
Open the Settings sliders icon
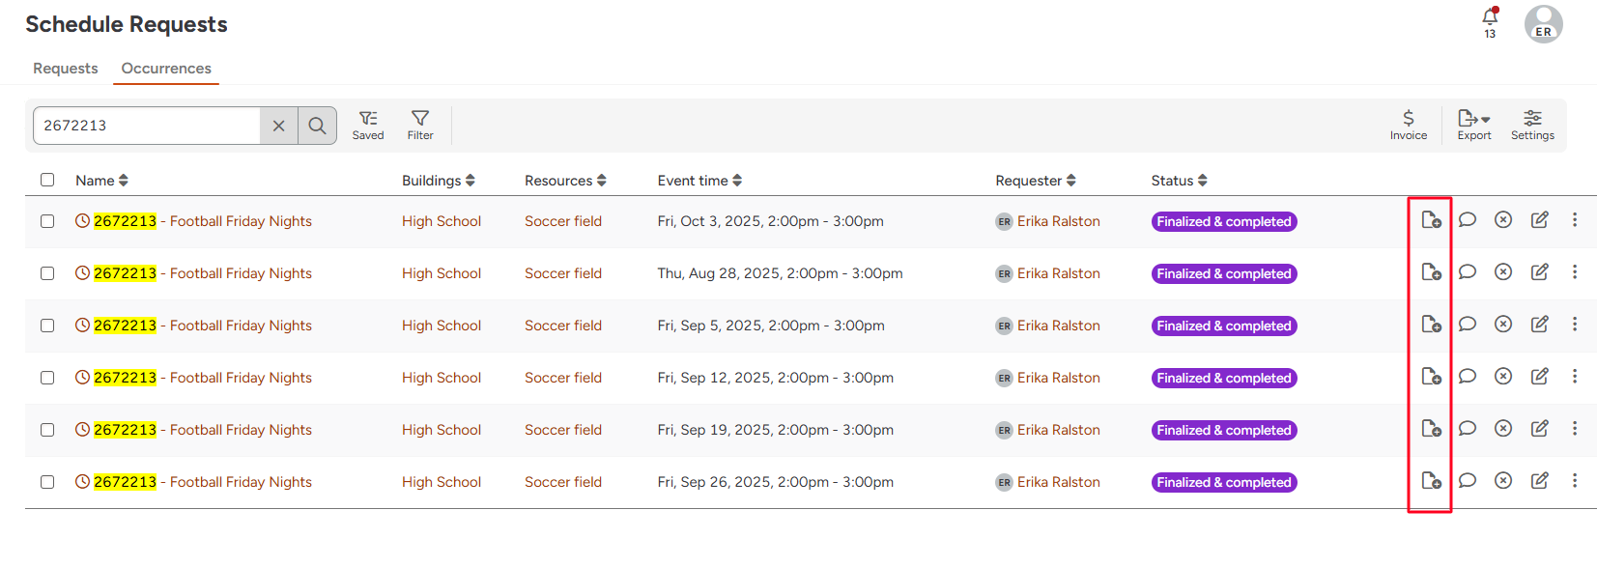coord(1532,124)
